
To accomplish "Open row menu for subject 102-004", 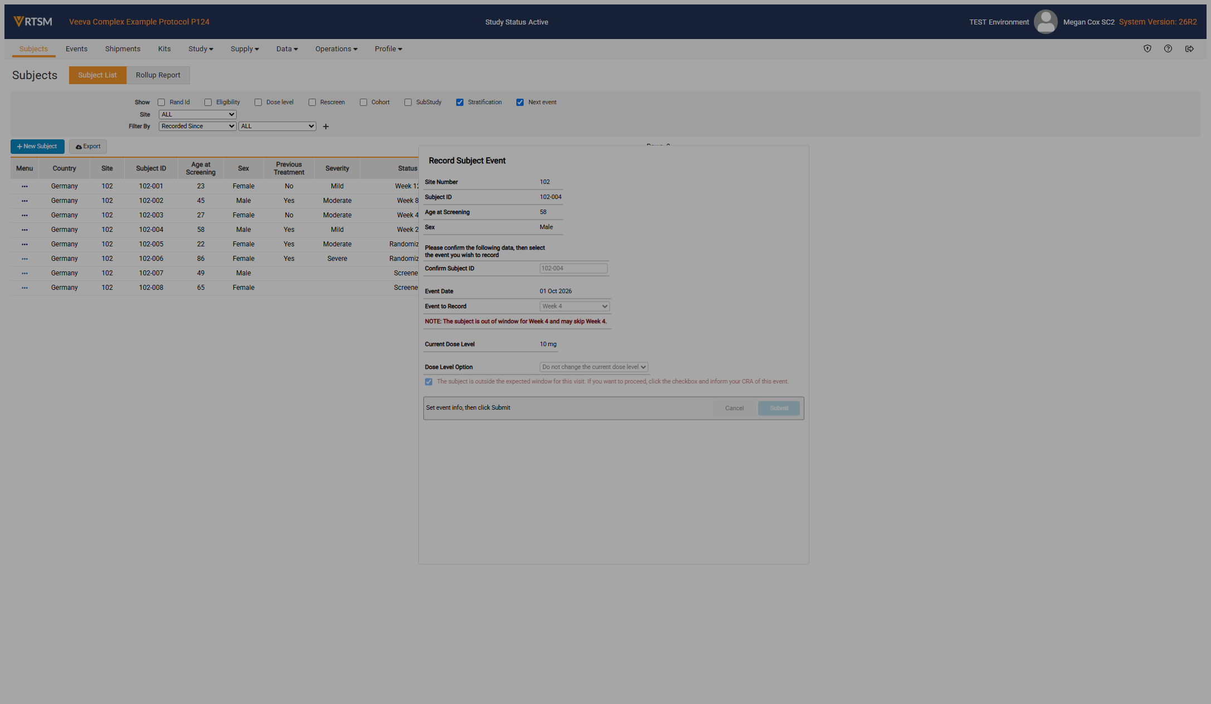I will coord(25,230).
